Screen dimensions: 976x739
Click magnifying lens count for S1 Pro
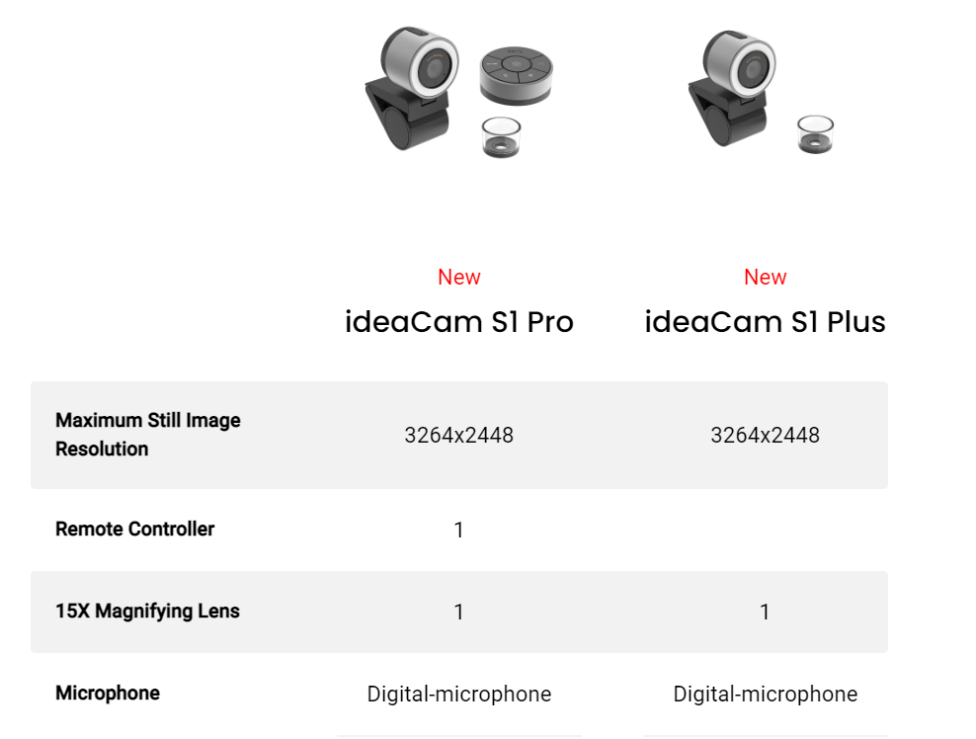[x=458, y=612]
